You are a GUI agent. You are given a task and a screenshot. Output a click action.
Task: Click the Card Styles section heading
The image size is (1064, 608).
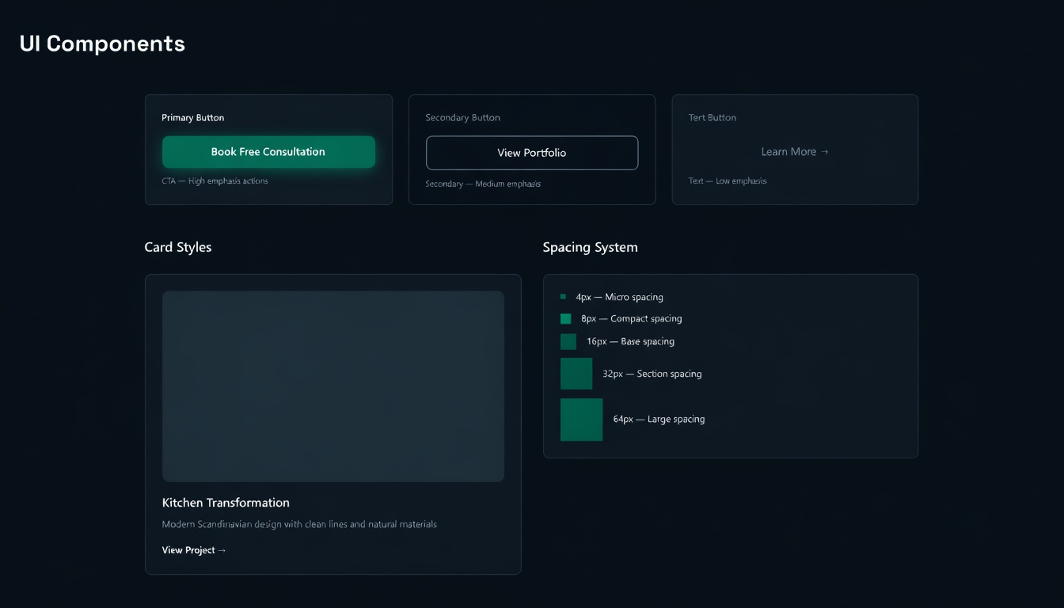(x=177, y=246)
